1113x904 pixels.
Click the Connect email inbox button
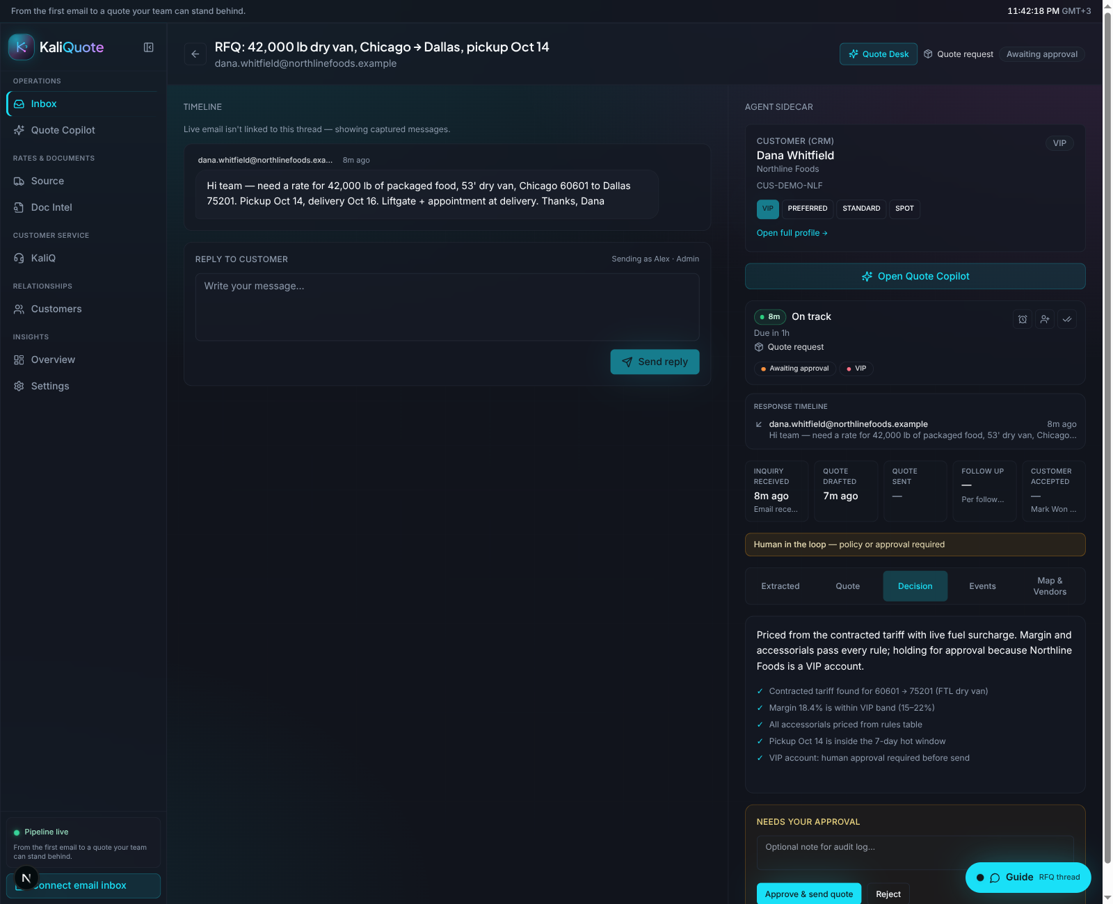pos(83,885)
